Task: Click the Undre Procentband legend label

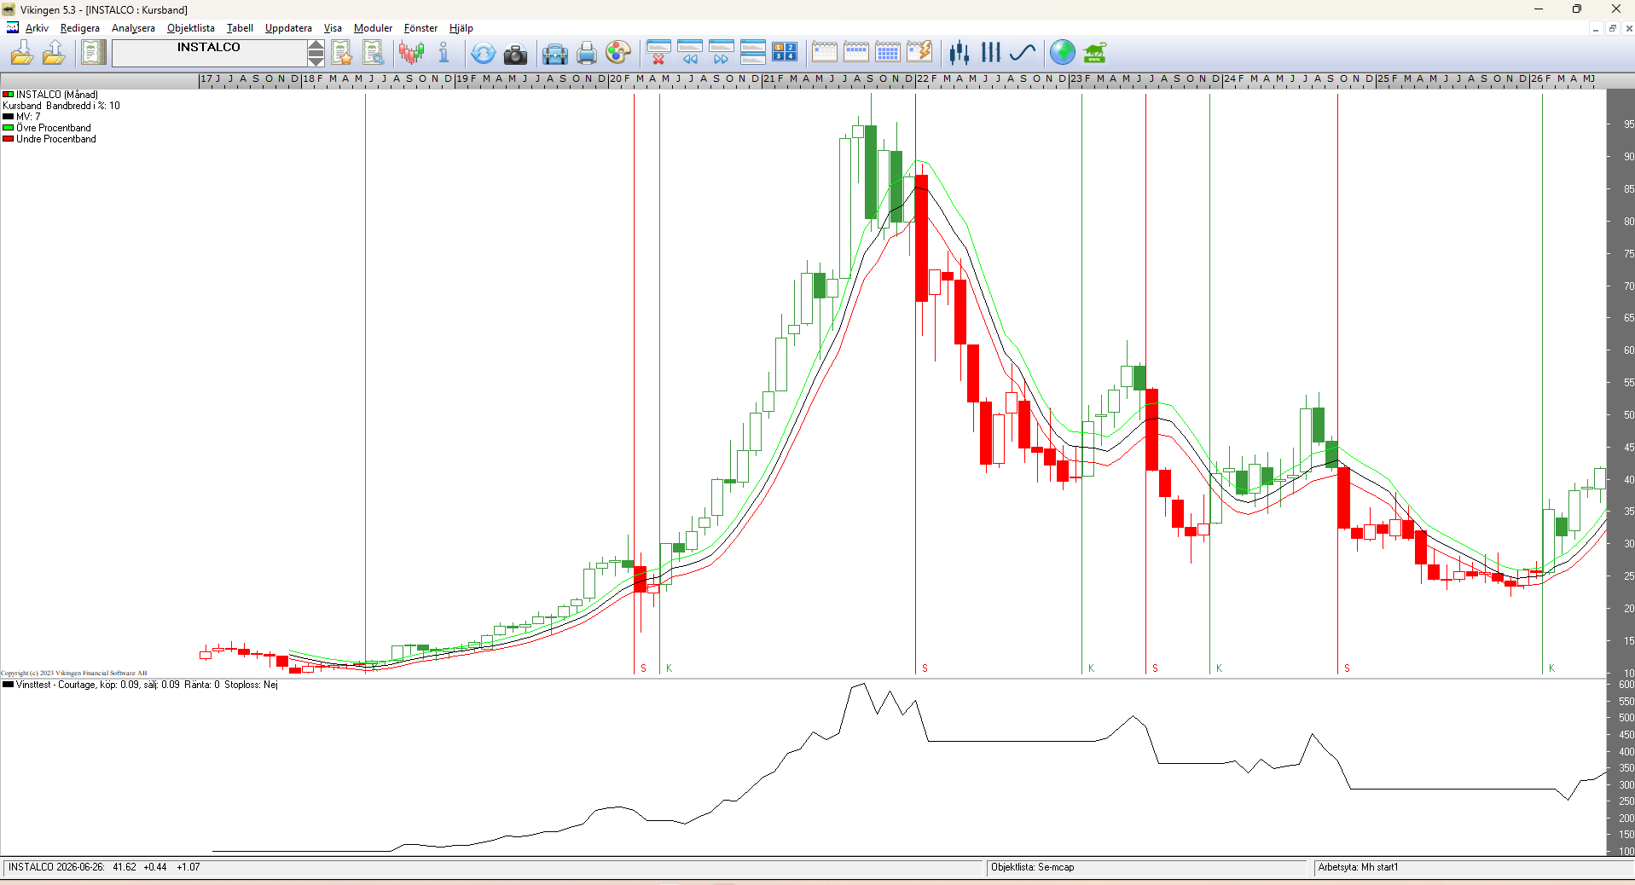Action: (56, 139)
